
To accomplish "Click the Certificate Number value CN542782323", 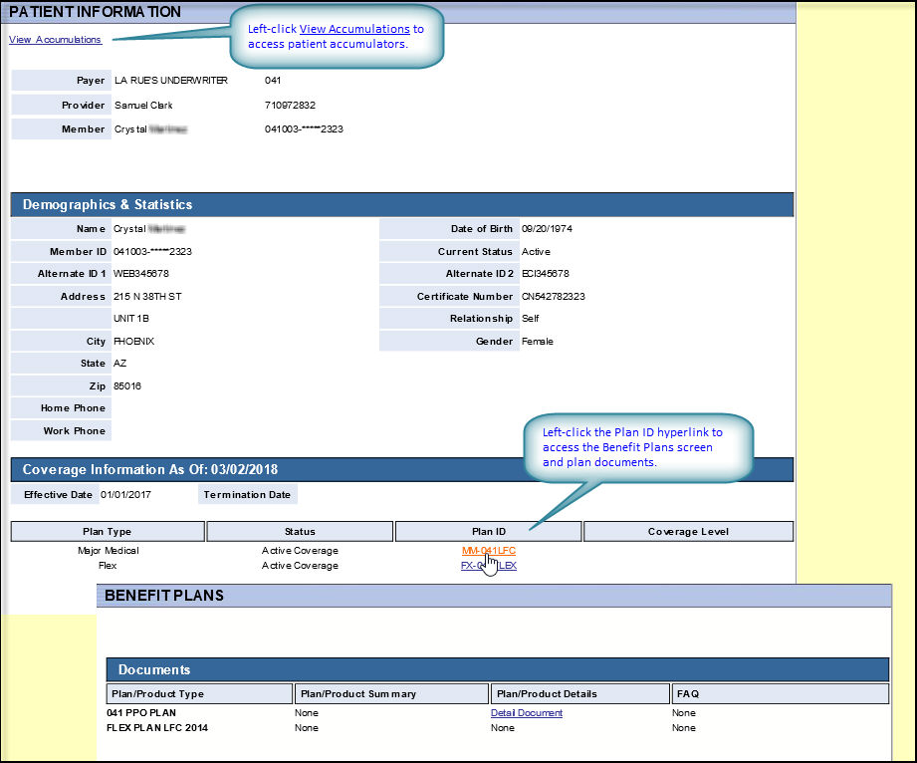I will (554, 297).
